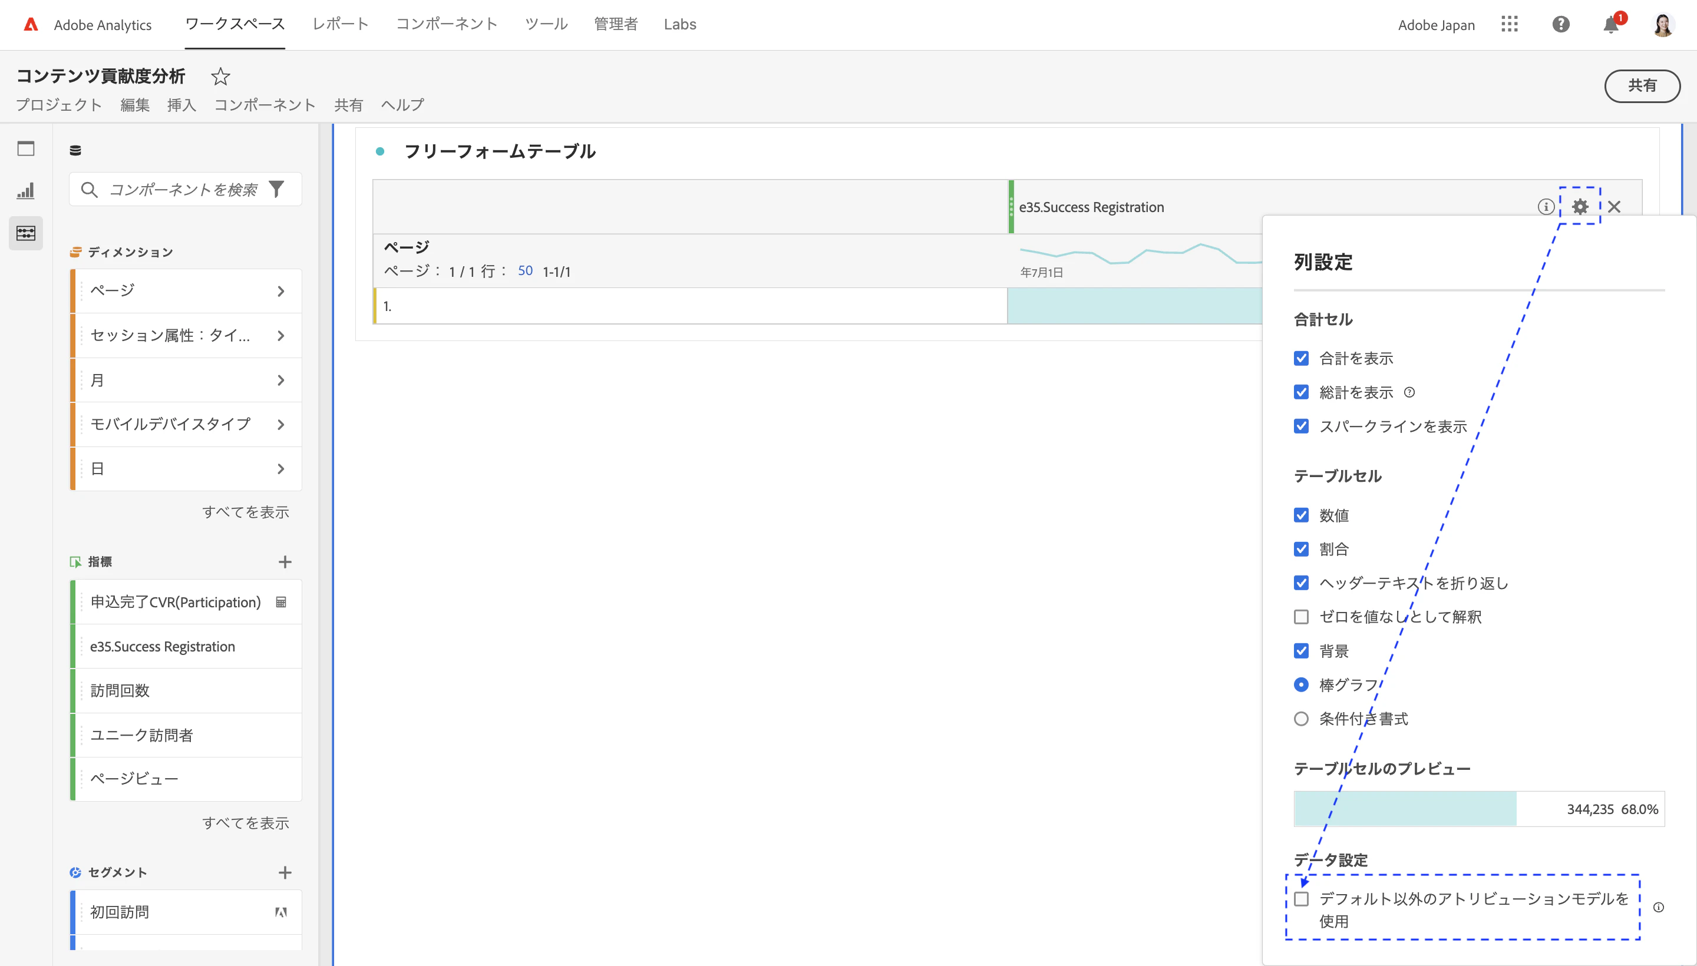Screen dimensions: 1697x966
Task: Expand the 日 dimension chevron
Action: [x=282, y=469]
